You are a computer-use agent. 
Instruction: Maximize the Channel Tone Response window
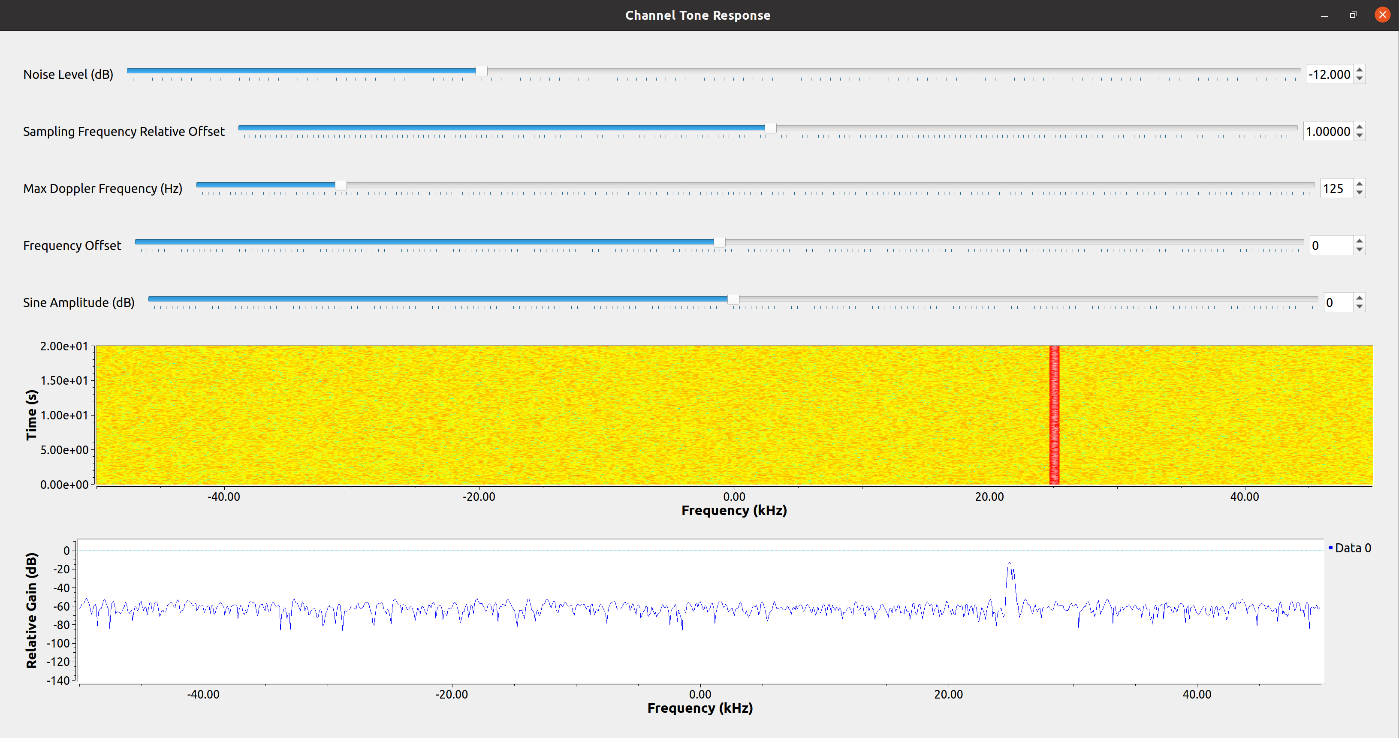[x=1353, y=15]
